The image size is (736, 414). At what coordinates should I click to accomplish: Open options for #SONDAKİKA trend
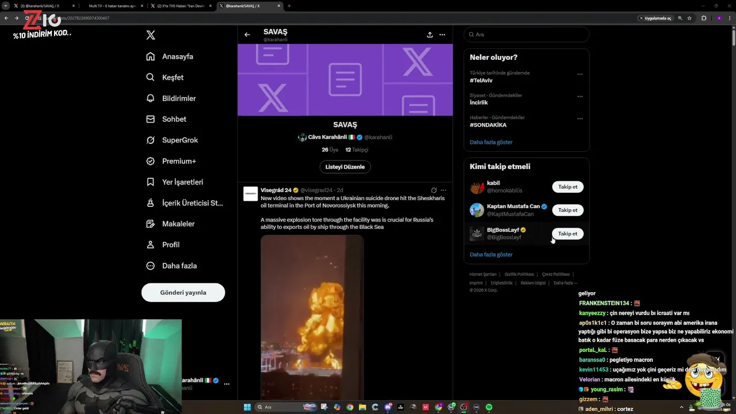580,119
